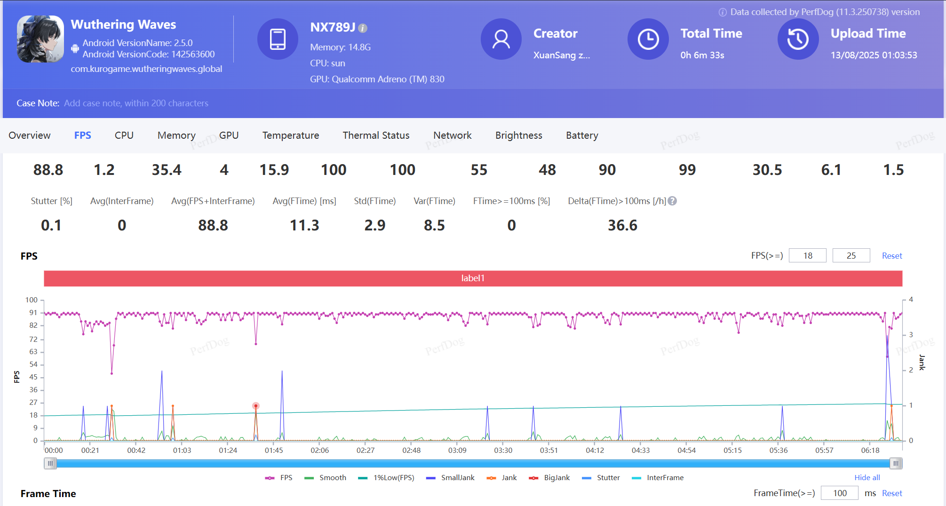Click the creator name XuanSang z...
Viewport: 946px width, 506px height.
[562, 55]
